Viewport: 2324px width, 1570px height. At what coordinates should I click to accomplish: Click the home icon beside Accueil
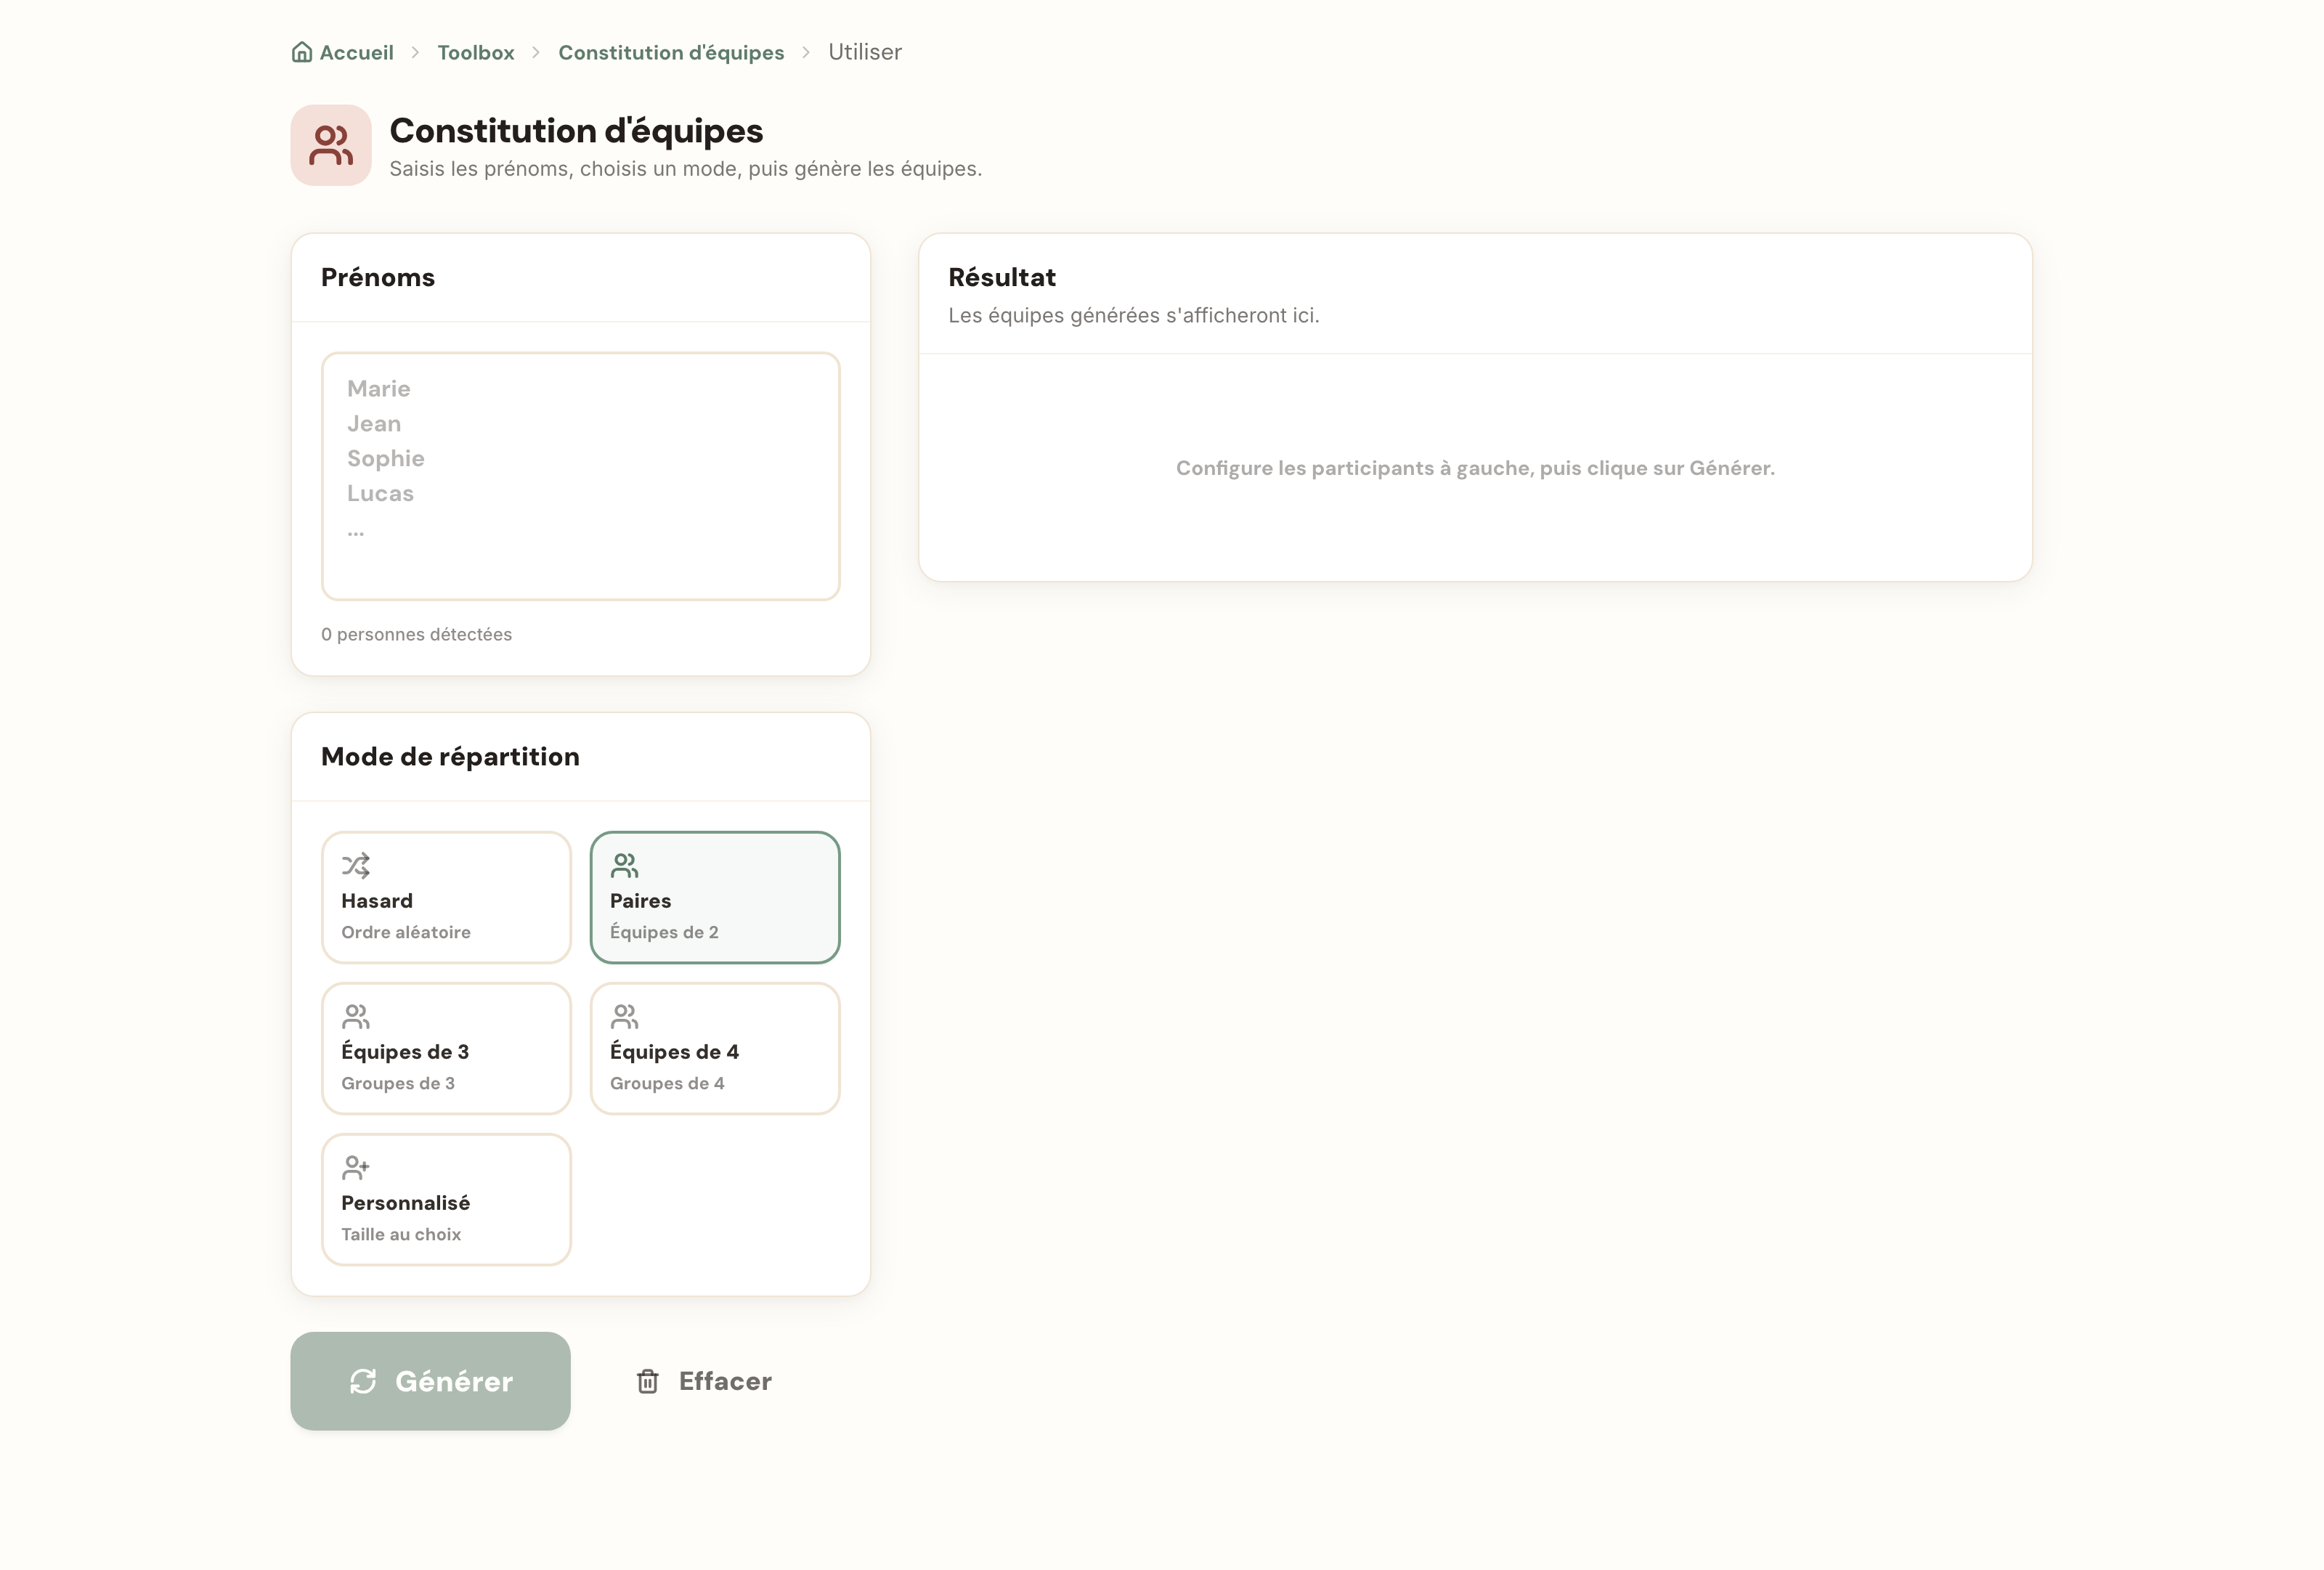point(301,52)
